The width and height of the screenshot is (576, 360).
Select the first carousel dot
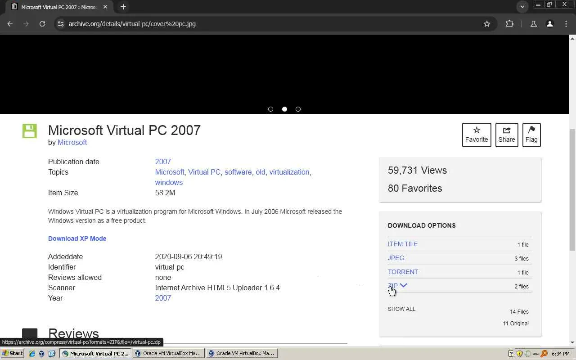(270, 109)
